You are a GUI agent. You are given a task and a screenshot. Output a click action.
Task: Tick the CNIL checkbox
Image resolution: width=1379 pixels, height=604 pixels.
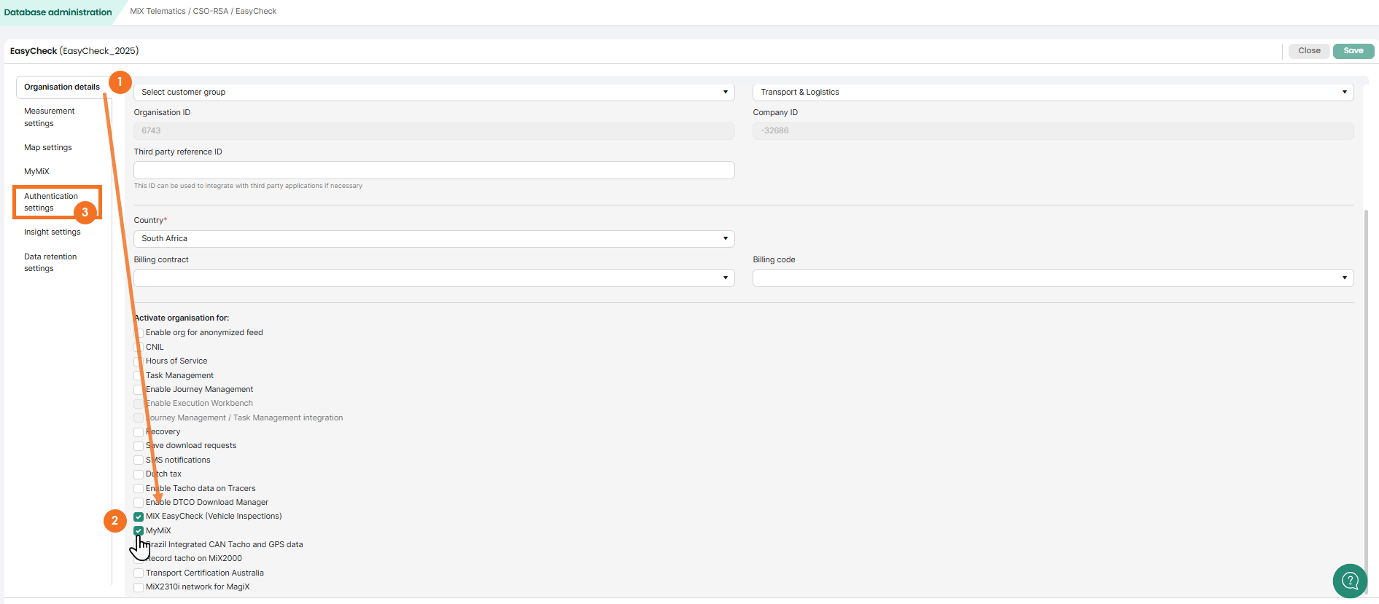[139, 348]
